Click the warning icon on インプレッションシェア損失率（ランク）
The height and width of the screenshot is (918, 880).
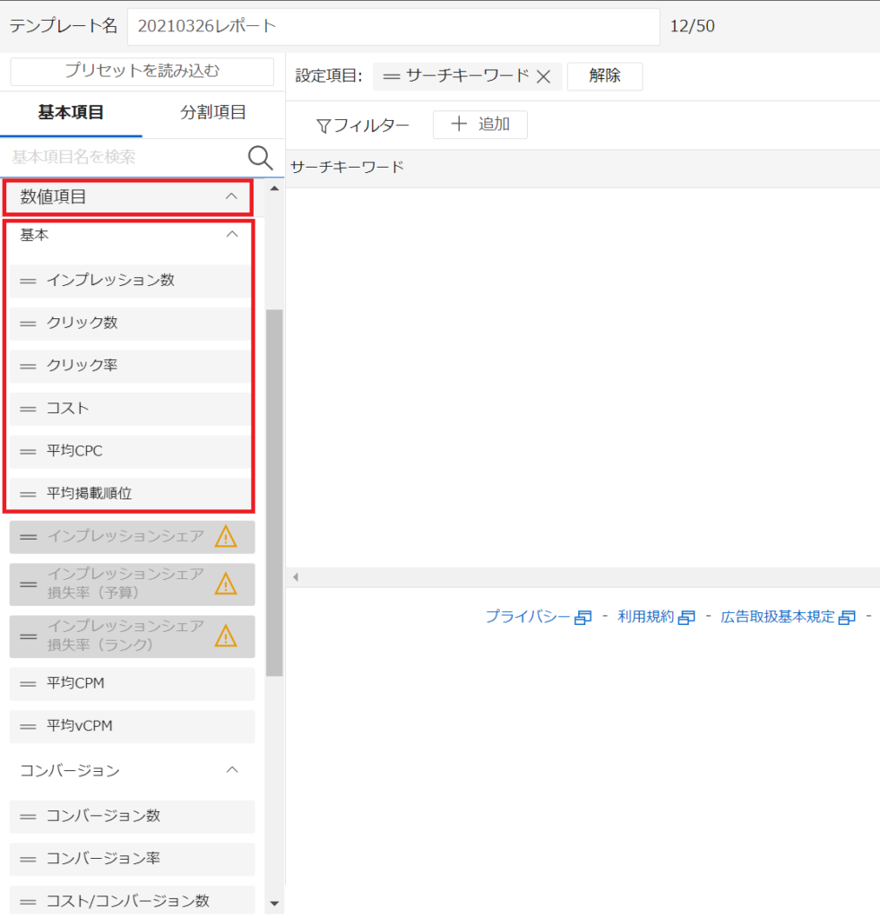click(227, 637)
